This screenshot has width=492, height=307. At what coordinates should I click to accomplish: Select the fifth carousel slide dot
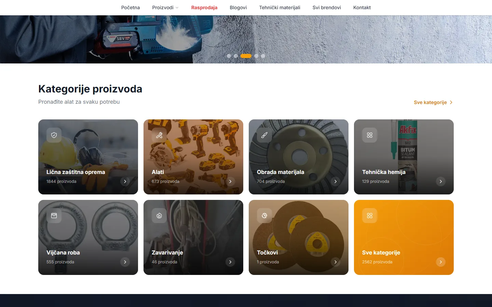tap(263, 56)
